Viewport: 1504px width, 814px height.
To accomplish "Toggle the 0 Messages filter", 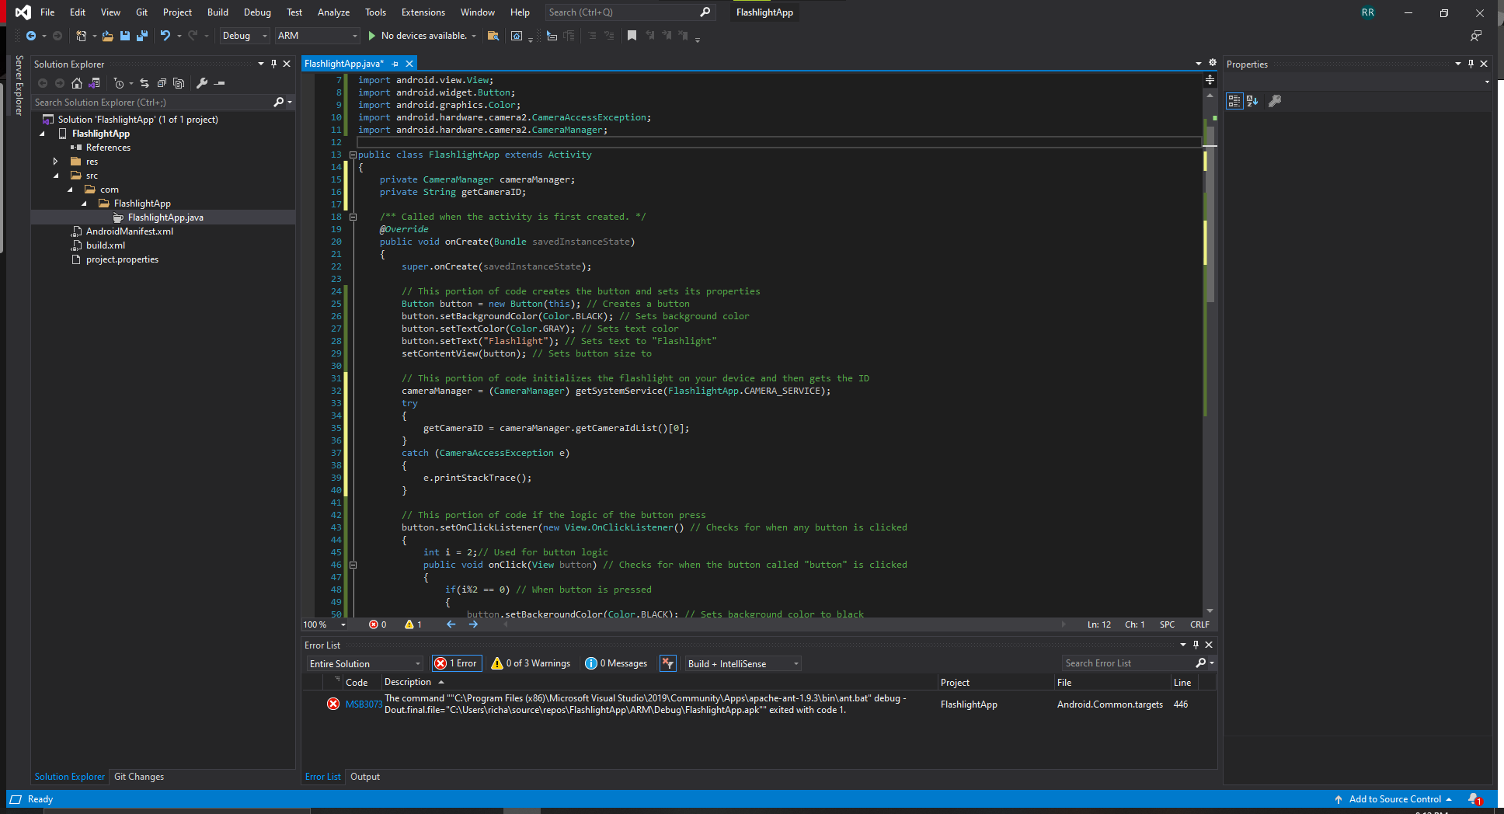I will coord(616,663).
